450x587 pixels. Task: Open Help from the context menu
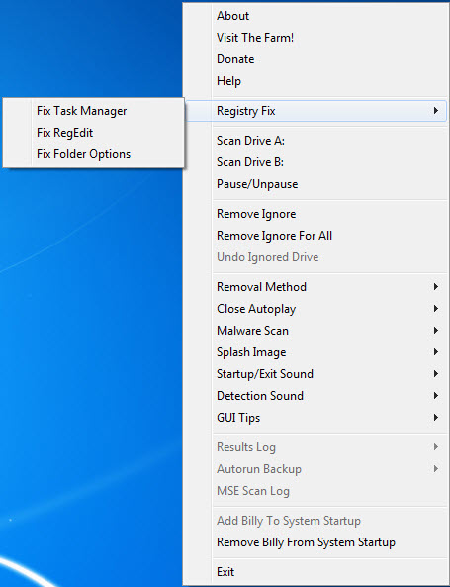(316, 81)
